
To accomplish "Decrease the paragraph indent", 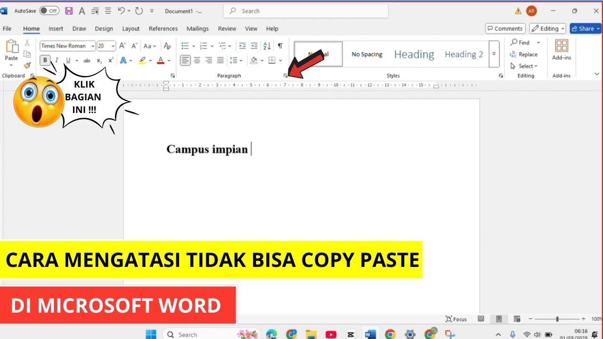I will click(x=242, y=46).
